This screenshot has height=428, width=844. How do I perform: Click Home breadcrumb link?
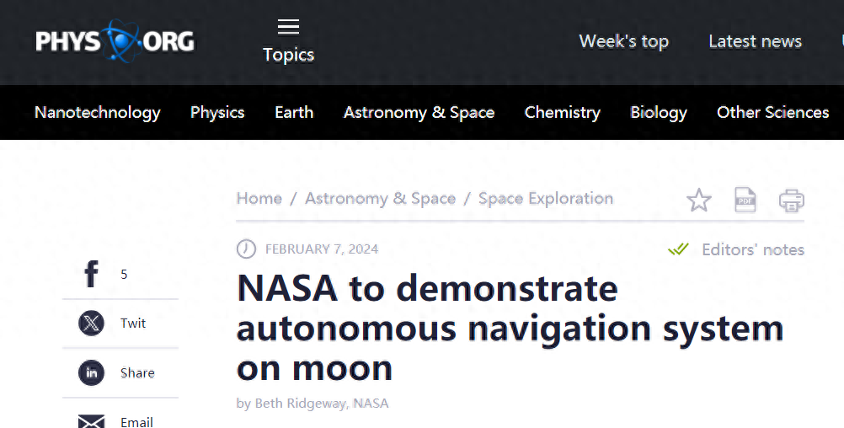[259, 199]
